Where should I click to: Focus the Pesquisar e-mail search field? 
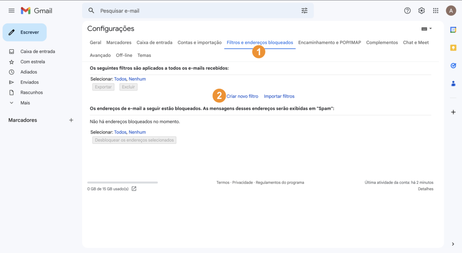tap(198, 11)
